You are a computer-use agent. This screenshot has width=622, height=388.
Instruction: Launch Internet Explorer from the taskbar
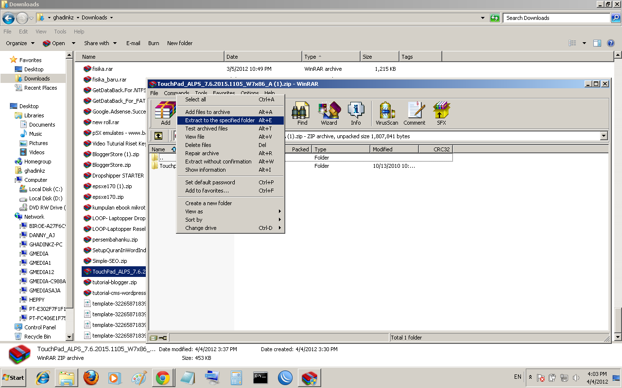point(43,377)
